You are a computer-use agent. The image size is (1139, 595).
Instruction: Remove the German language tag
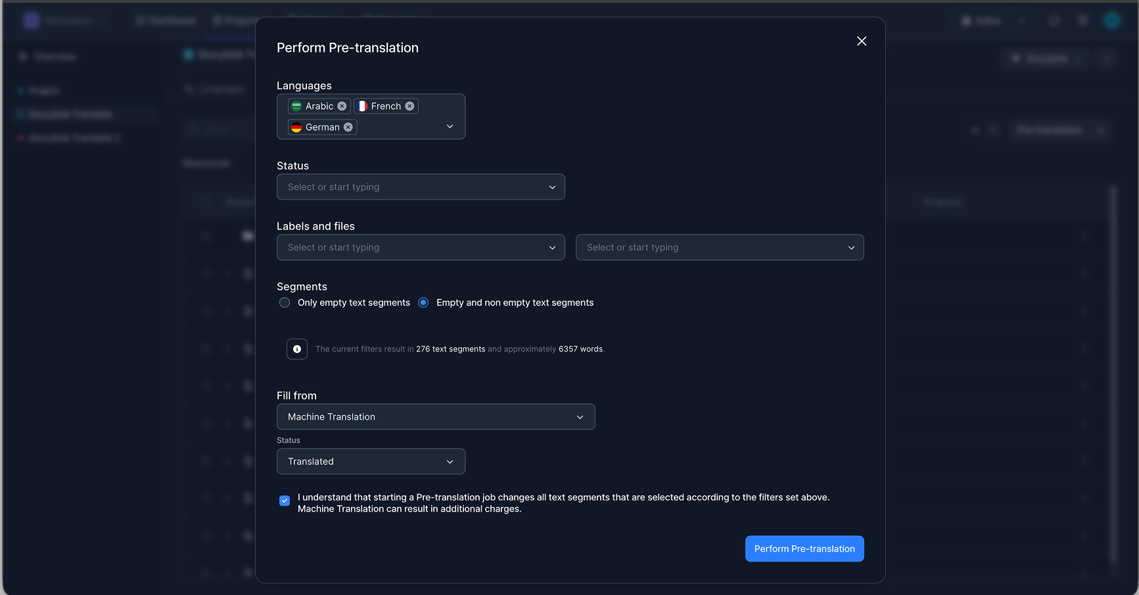pyautogui.click(x=348, y=127)
